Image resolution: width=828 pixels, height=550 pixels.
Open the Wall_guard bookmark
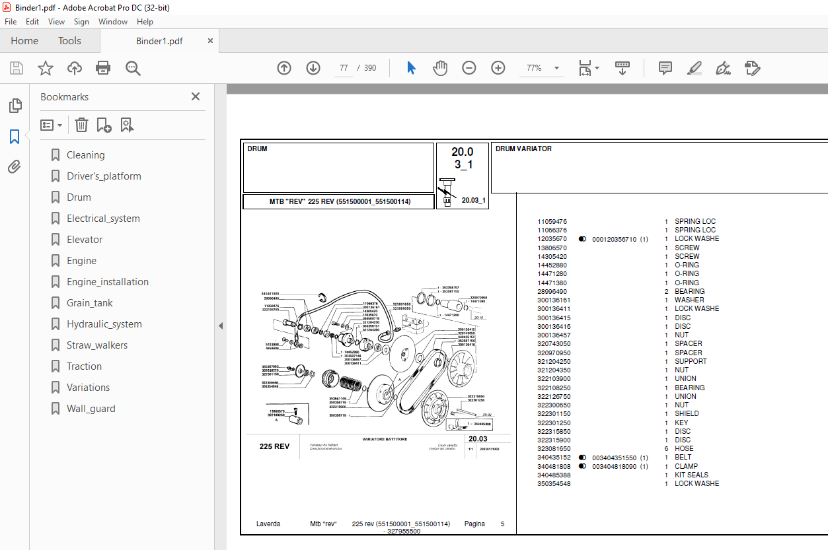pos(91,409)
